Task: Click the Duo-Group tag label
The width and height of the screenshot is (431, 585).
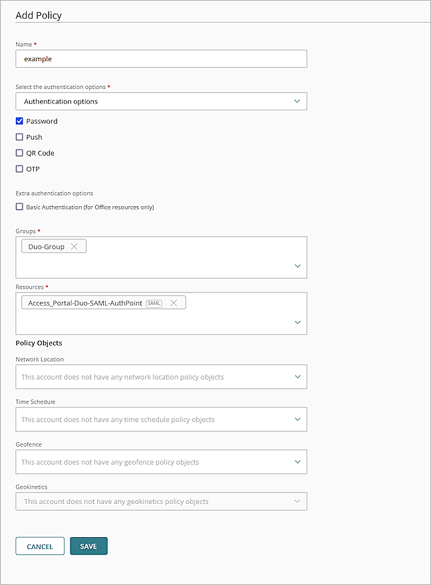Action: point(46,247)
